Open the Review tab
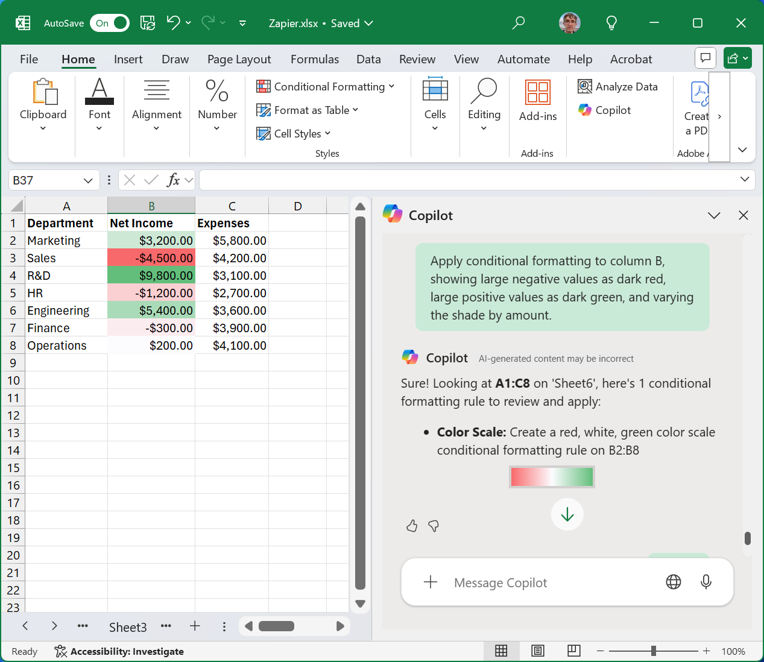The height and width of the screenshot is (662, 764). [x=417, y=59]
